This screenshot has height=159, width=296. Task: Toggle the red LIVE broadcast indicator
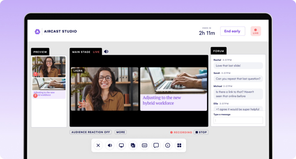point(256,31)
